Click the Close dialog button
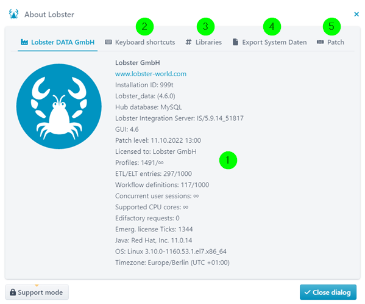Screen dimensions: 365x304 328,292
